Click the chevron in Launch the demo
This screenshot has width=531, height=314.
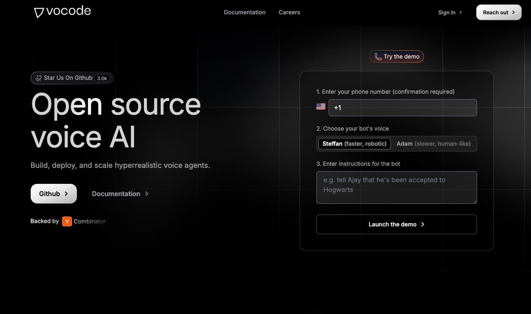click(423, 224)
